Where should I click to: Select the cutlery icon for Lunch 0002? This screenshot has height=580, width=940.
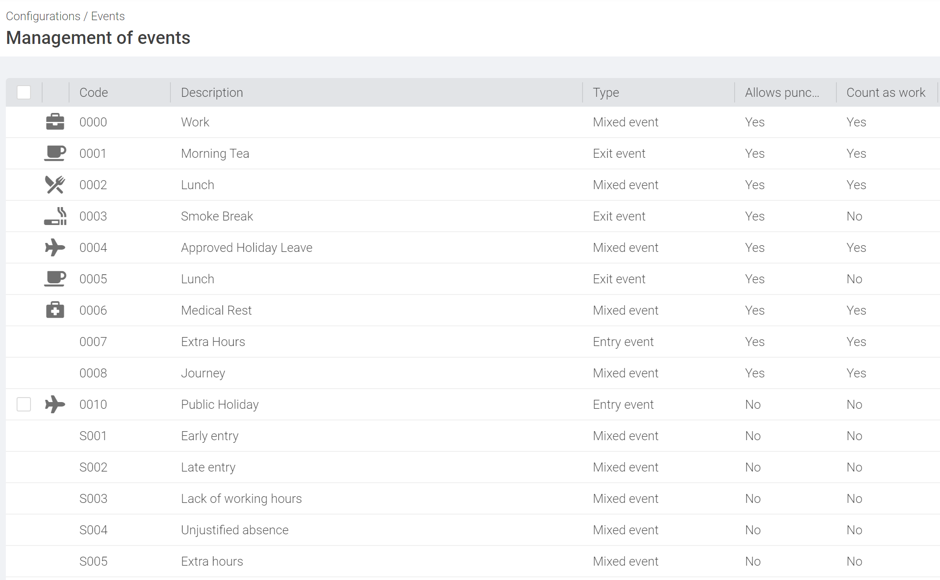point(55,184)
